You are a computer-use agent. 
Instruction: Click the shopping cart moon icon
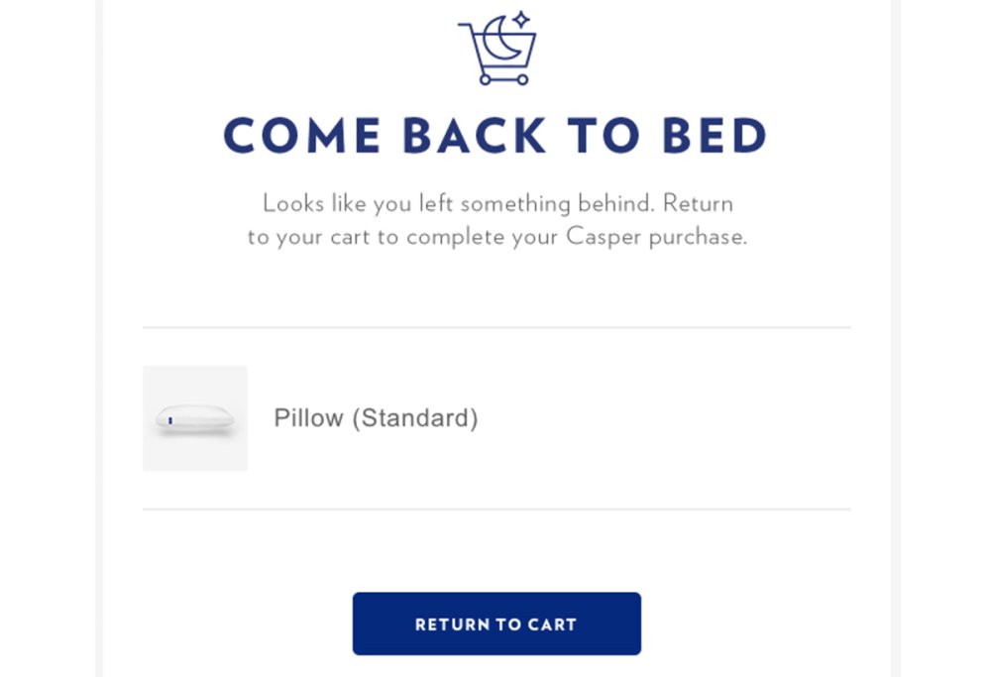point(497,48)
